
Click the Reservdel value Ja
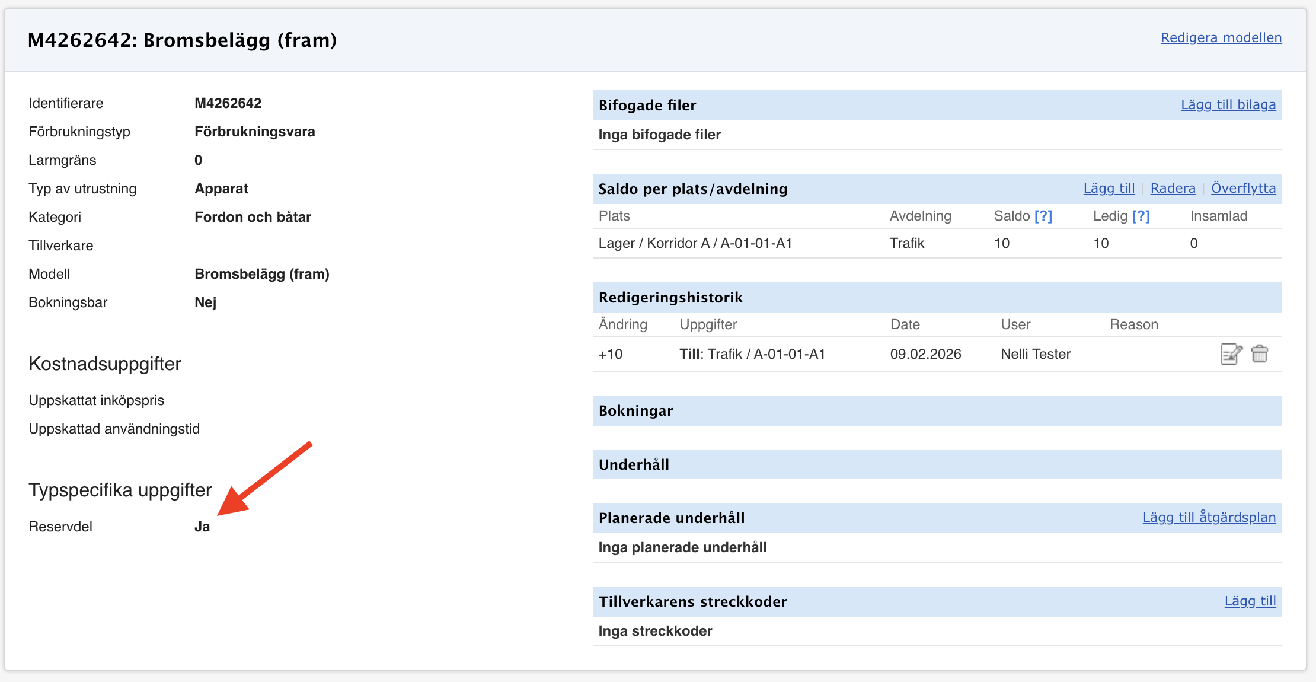pos(202,527)
